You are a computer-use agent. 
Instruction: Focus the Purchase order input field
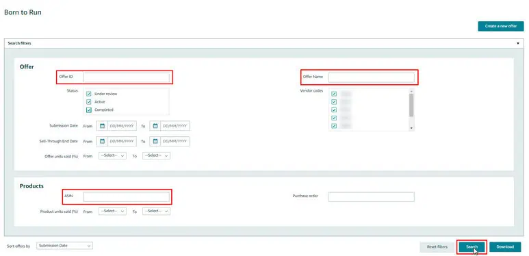pyautogui.click(x=372, y=197)
